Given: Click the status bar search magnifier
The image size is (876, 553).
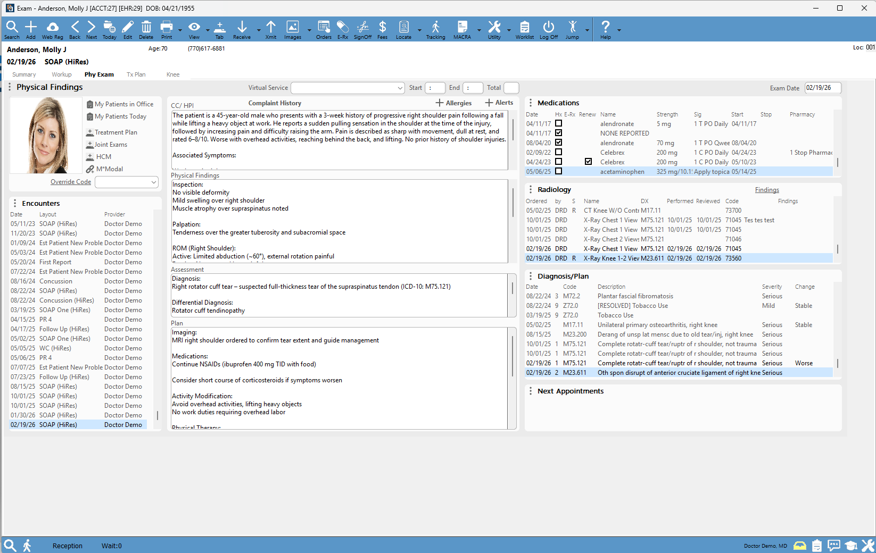Looking at the screenshot, I should tap(10, 546).
